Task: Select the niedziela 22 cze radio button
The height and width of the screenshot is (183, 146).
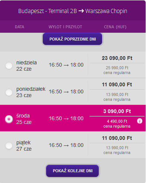Action: [9, 65]
